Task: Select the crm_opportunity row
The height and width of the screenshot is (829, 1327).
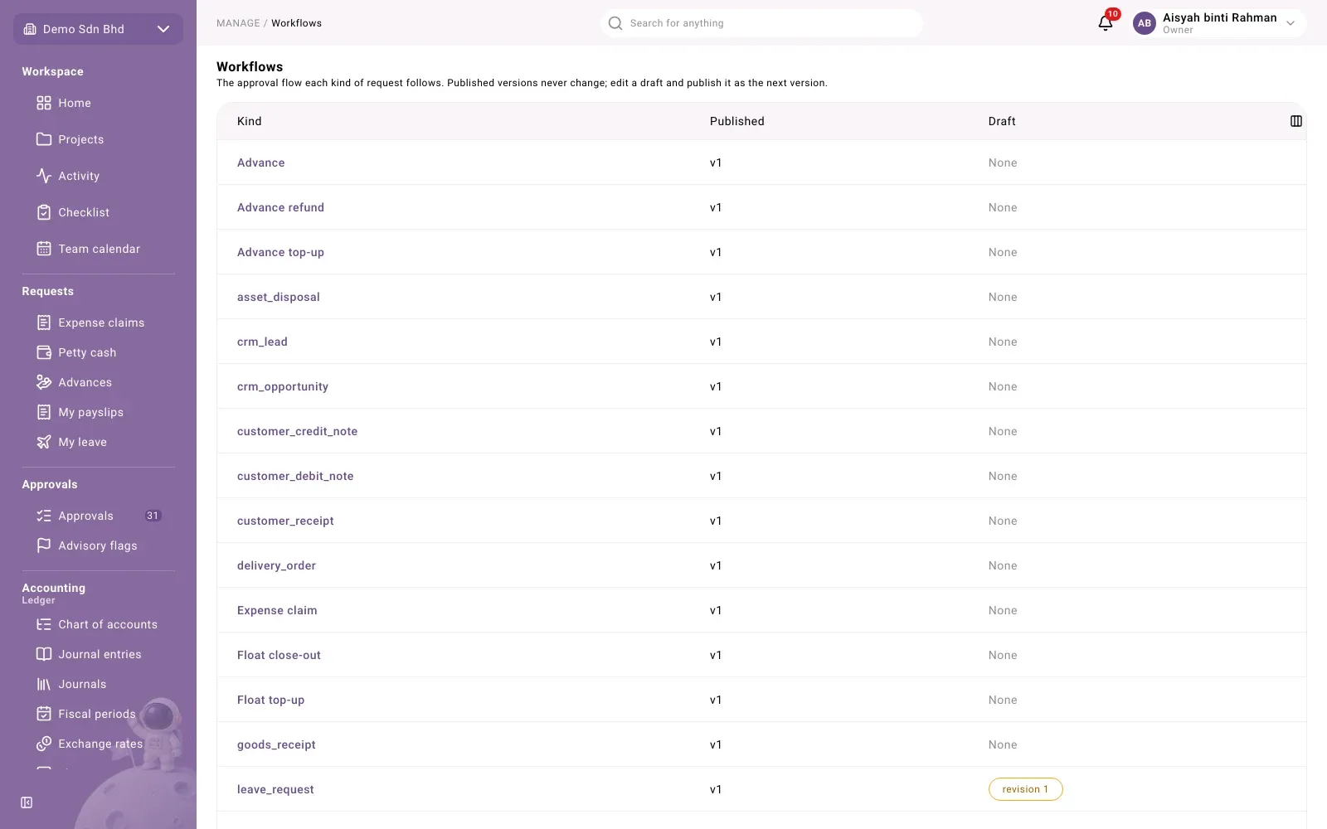Action: 761,386
